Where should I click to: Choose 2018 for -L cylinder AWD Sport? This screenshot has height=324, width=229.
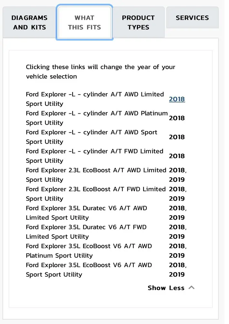177,137
